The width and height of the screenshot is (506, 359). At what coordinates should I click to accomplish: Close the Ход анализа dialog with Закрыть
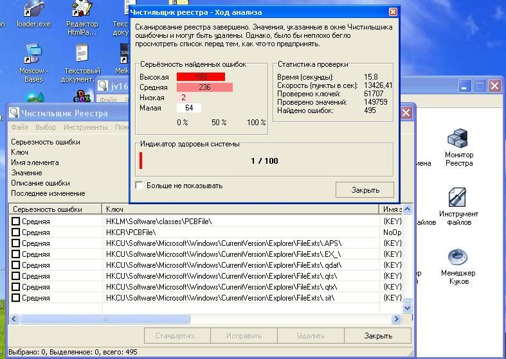[x=365, y=190]
